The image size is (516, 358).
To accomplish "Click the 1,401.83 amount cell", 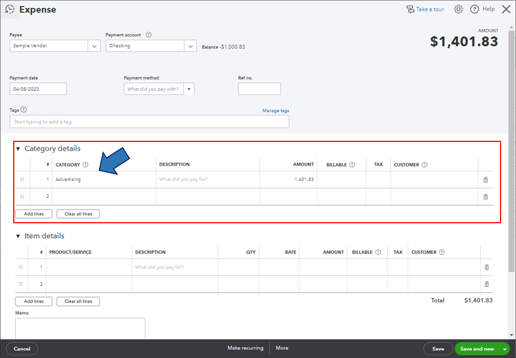I will (288, 179).
